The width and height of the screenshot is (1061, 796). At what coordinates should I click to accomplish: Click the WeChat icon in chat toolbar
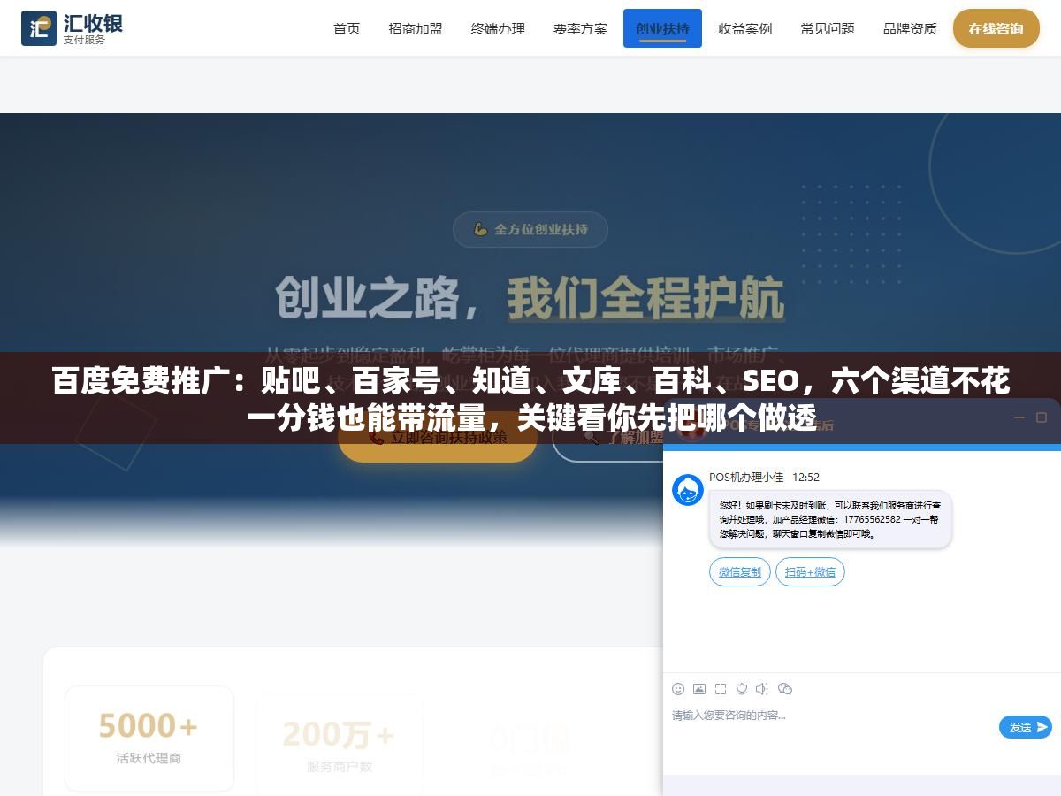(785, 689)
